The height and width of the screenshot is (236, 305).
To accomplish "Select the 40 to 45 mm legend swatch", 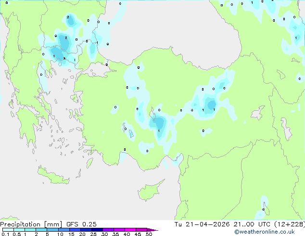I will tap(130, 230).
